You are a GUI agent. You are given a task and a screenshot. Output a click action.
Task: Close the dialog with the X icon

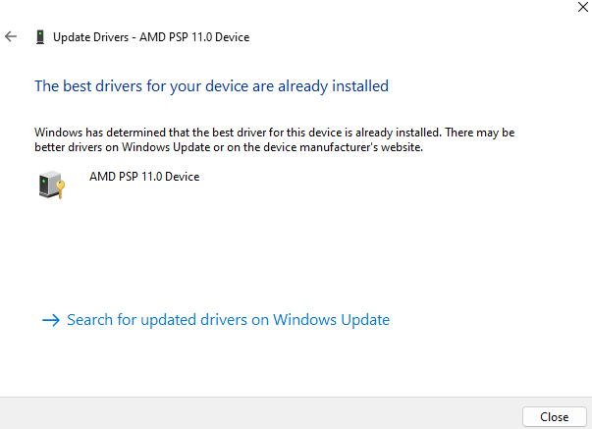(583, 7)
